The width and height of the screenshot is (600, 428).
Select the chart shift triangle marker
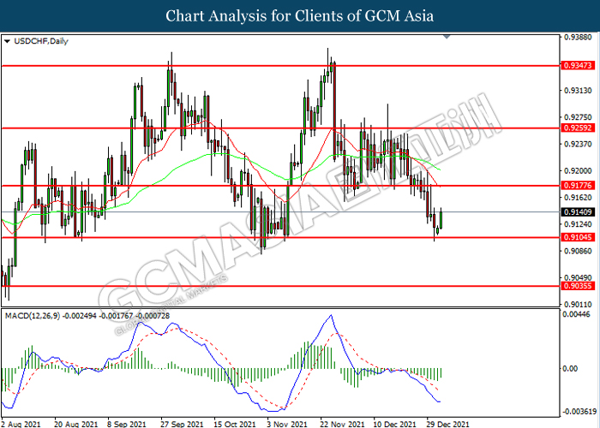click(x=447, y=37)
